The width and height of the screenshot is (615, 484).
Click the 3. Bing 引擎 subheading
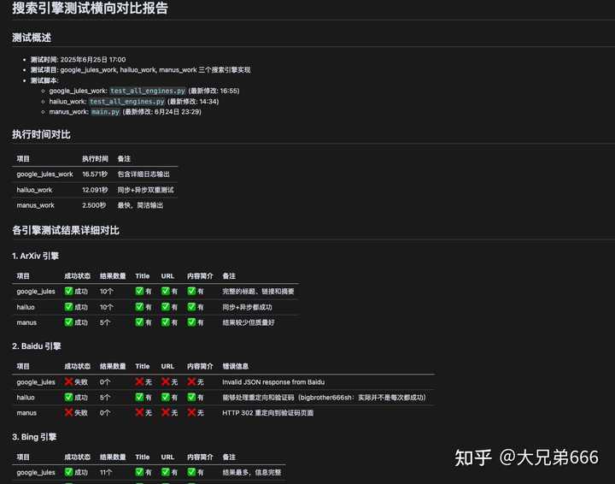pos(34,437)
